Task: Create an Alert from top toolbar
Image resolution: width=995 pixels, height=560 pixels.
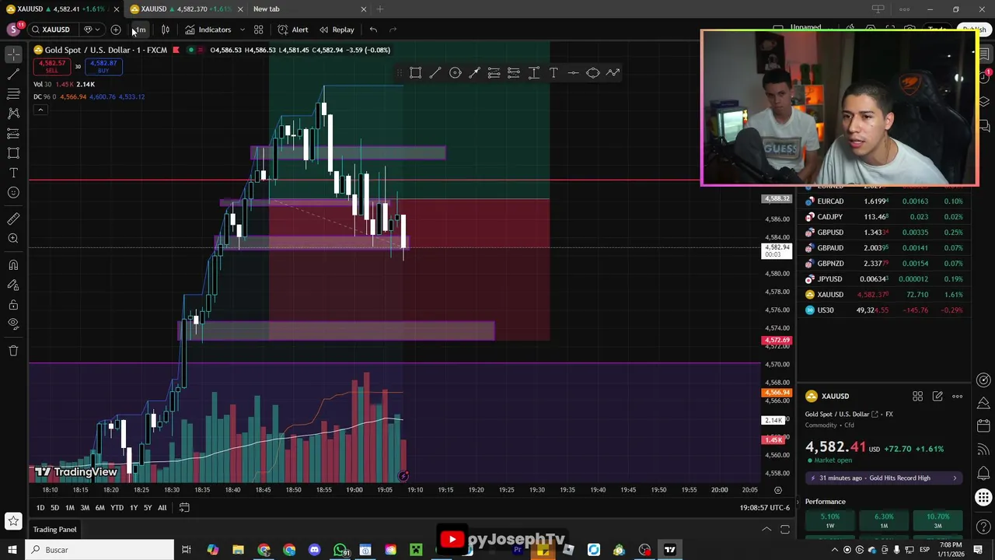Action: coord(293,30)
